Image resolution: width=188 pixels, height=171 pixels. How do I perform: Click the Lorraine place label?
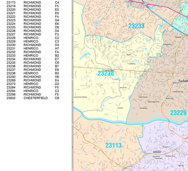[x=120, y=108]
